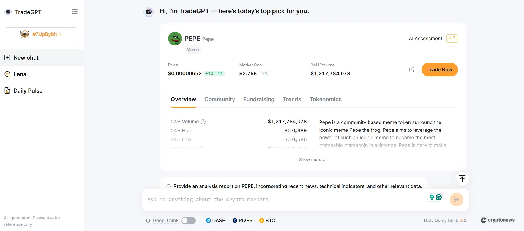Expand the Show more section
Screen dimensions: 524x231
click(312, 159)
